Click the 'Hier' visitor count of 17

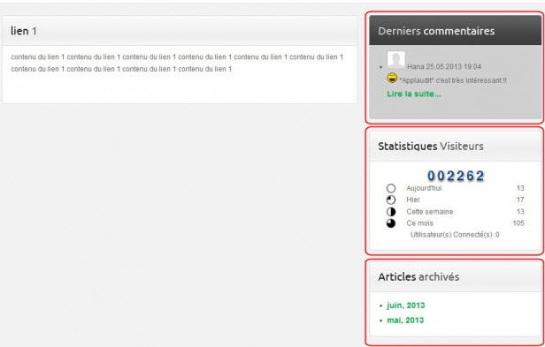click(x=520, y=200)
